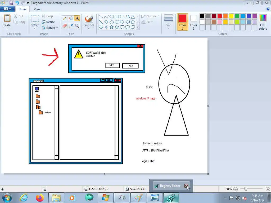Open the Rotate dropdown

50,27
